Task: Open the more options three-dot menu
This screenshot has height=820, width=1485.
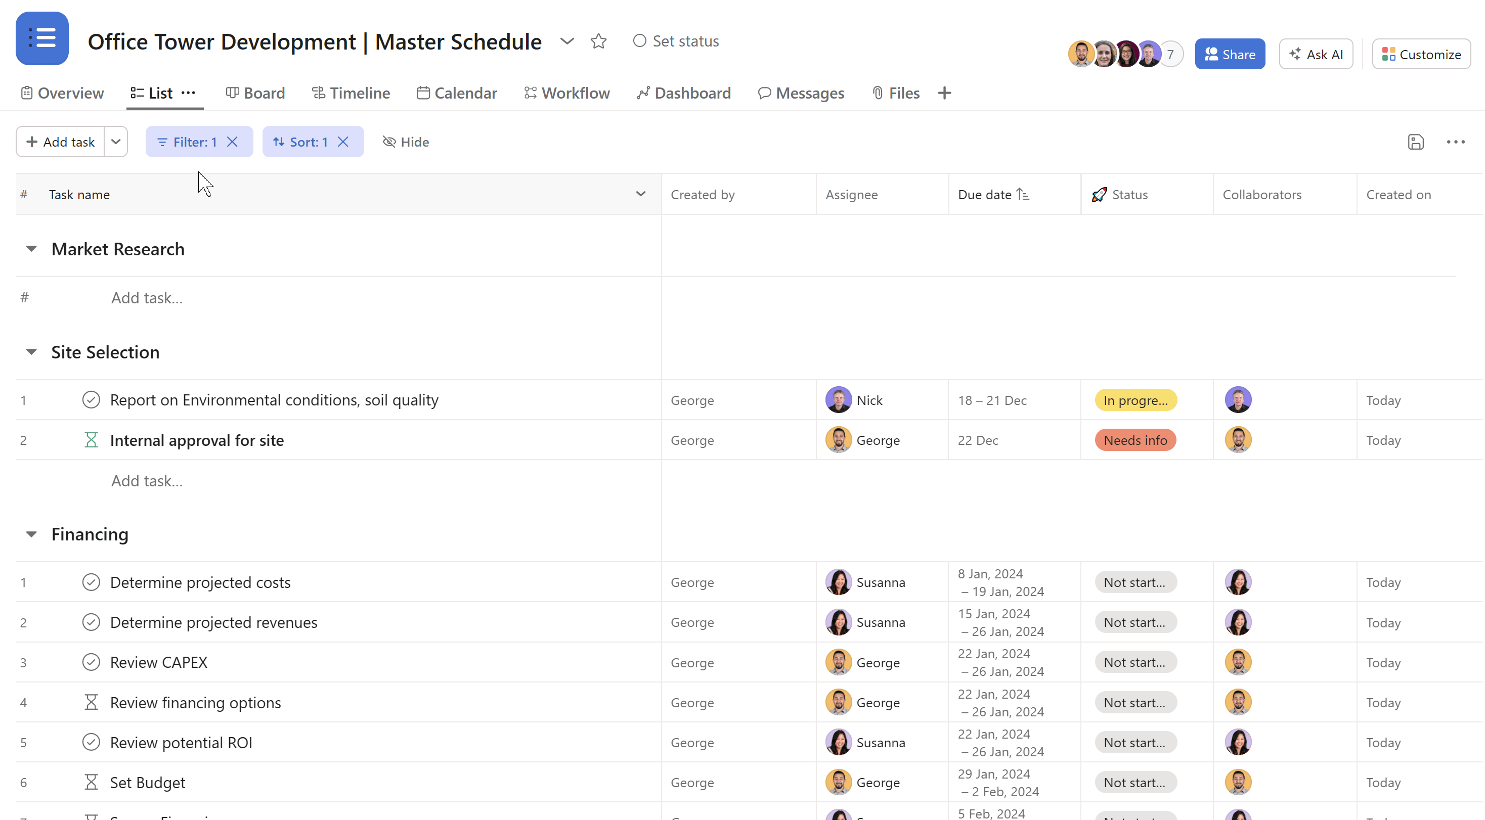Action: pyautogui.click(x=1456, y=142)
